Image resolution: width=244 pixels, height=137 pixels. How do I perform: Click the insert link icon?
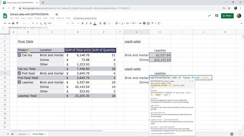pos(140,23)
